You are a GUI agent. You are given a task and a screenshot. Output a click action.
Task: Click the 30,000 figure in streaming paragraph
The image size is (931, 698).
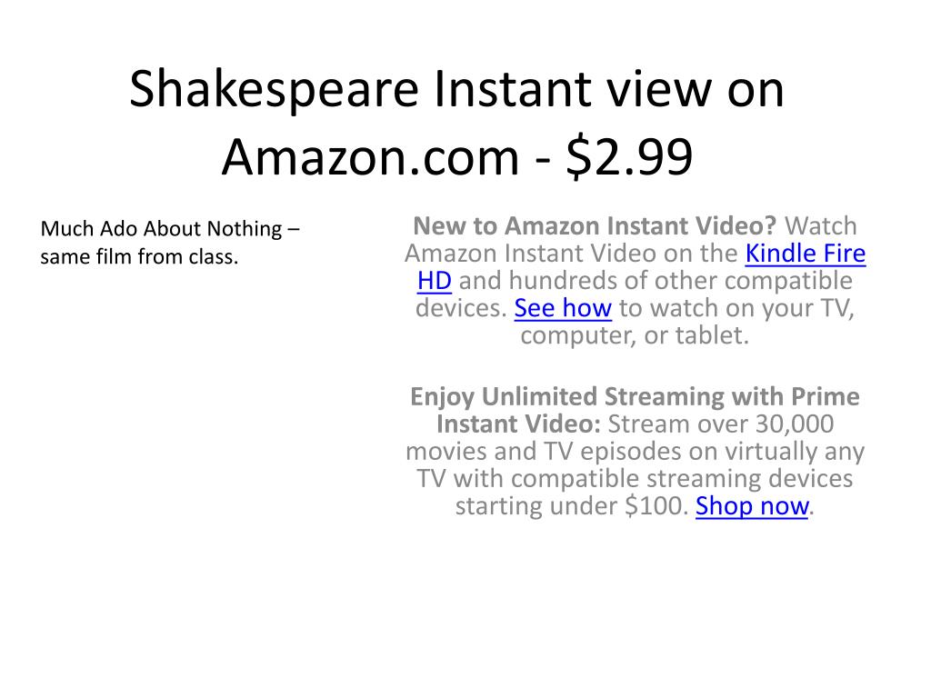[795, 424]
